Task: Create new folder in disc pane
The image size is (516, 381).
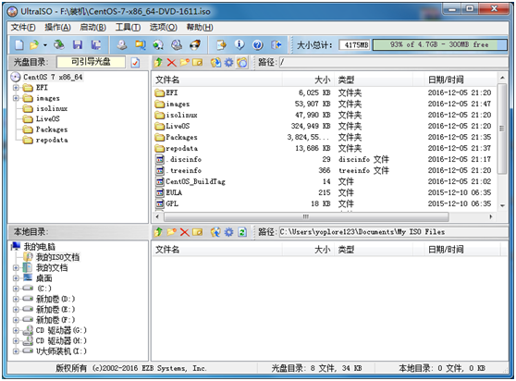Action: coord(185,62)
